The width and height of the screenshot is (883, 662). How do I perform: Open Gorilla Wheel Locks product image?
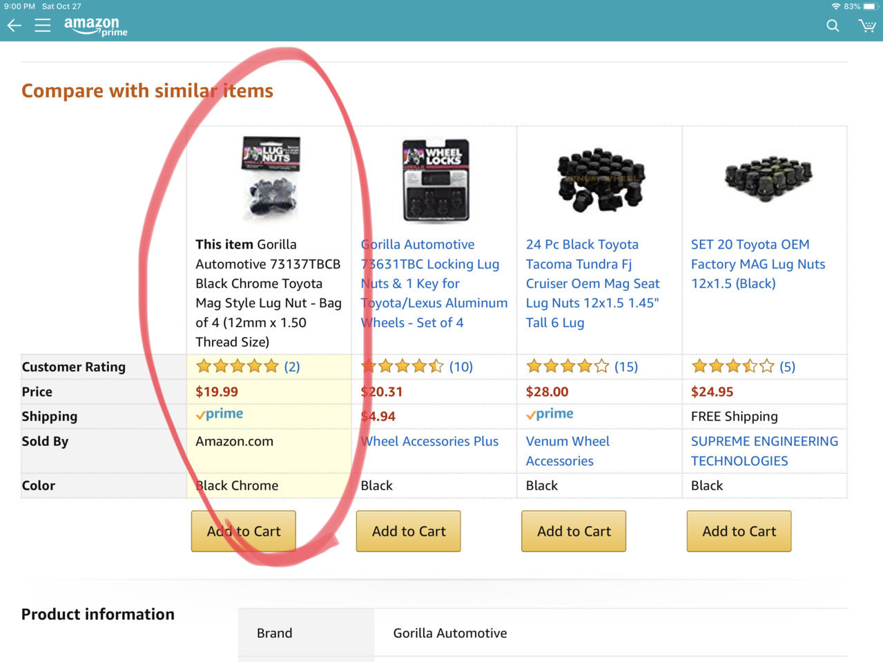point(436,179)
